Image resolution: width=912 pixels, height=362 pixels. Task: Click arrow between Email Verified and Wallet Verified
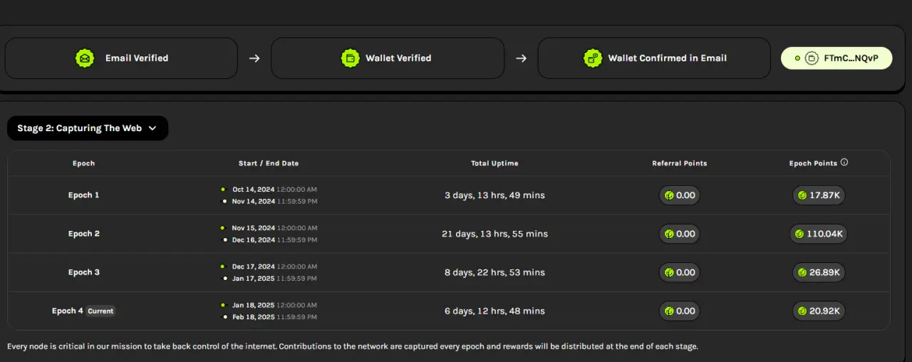click(x=254, y=58)
